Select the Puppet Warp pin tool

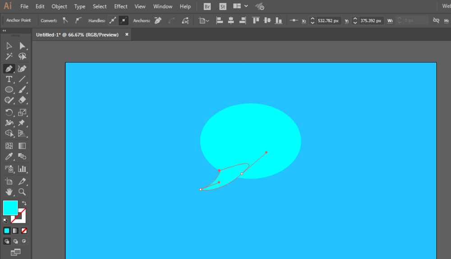pos(22,123)
